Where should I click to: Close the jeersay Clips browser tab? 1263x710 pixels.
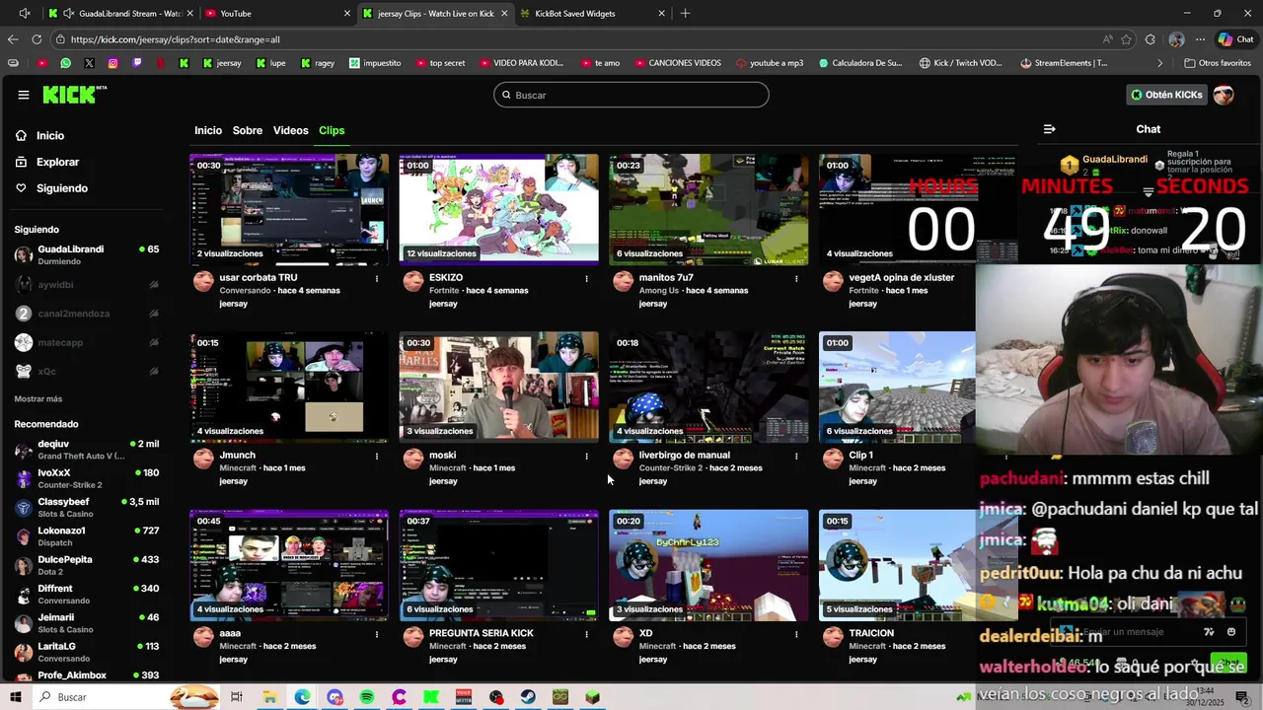pyautogui.click(x=504, y=14)
